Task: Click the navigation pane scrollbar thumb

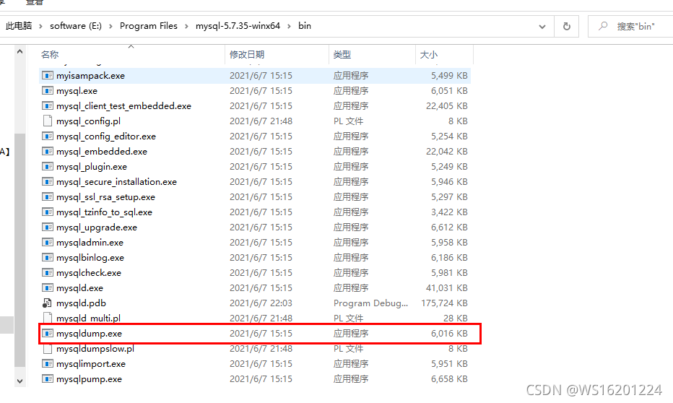Action: (x=19, y=250)
